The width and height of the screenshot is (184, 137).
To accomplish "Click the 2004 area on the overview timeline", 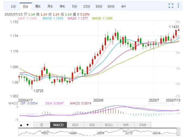I will tap(101, 133).
